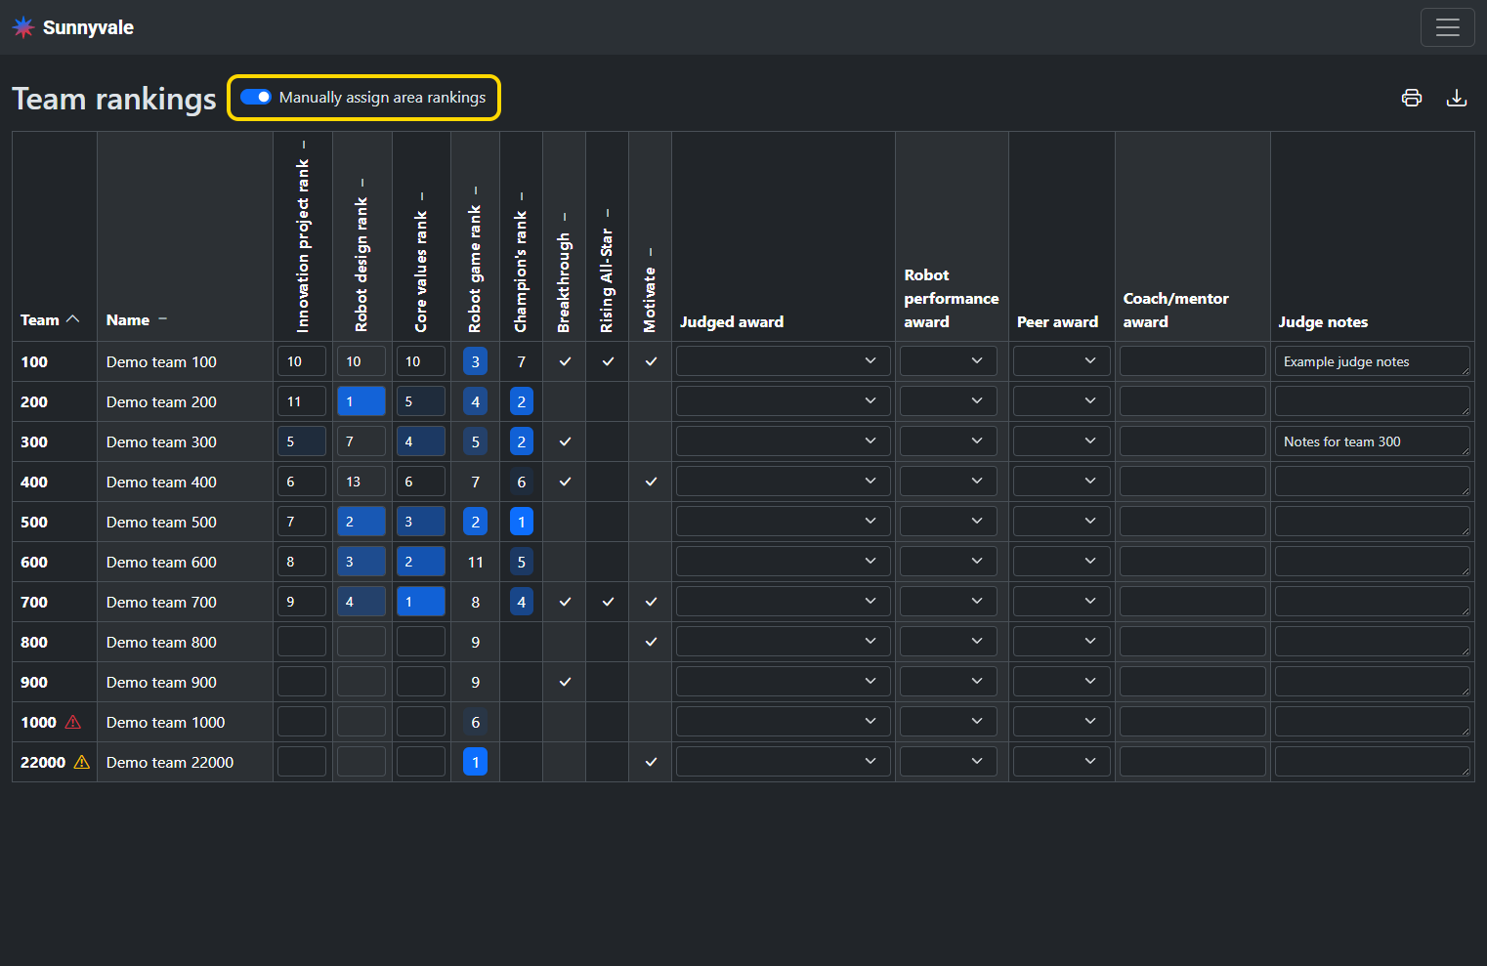Click Demo team 400 name
The width and height of the screenshot is (1487, 966).
[x=161, y=483]
